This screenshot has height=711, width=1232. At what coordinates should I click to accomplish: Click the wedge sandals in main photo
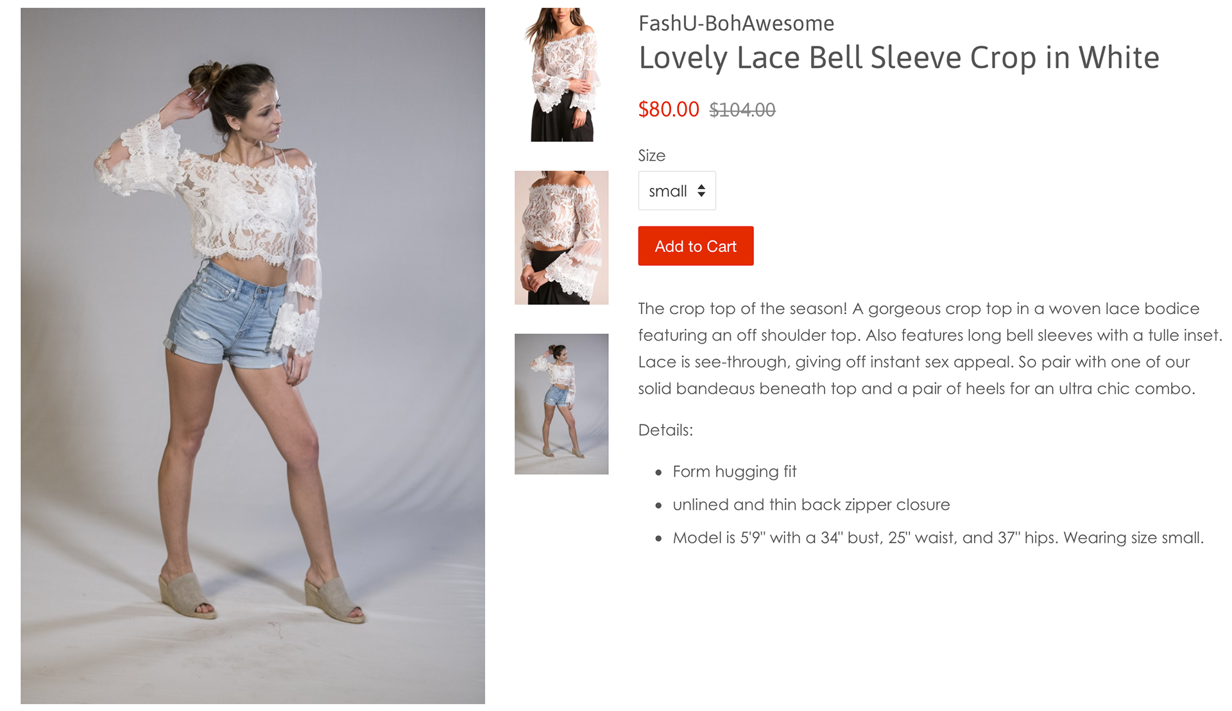tap(260, 596)
